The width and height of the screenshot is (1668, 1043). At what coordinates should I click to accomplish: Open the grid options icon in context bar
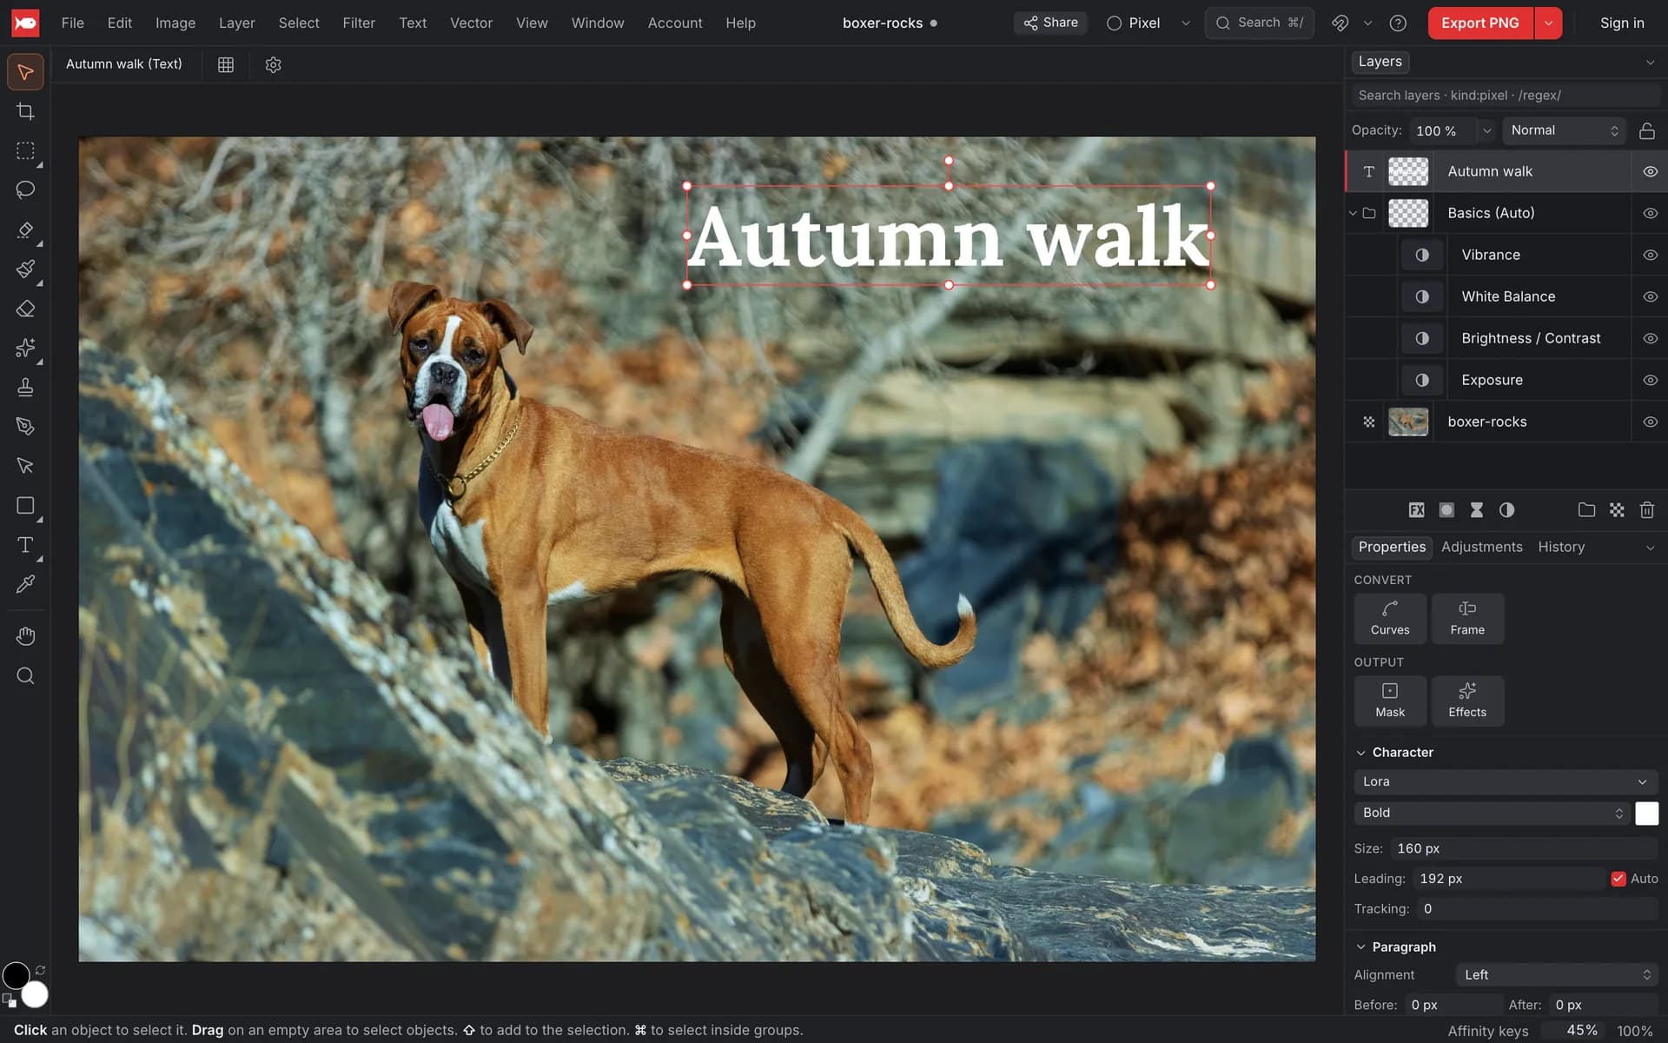(x=226, y=64)
